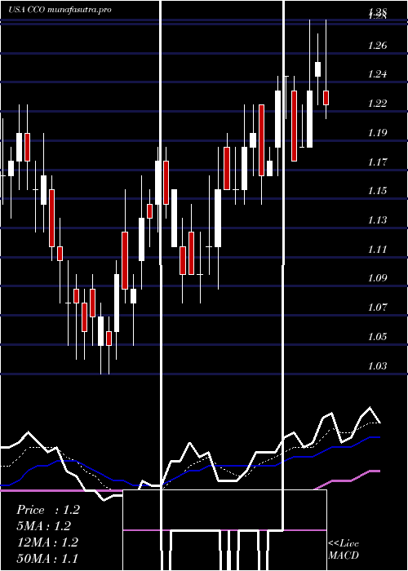Screen dimensions: 408x571
Task: Click the lowest red candlestick near 1.05
Action: pyautogui.click(x=109, y=339)
